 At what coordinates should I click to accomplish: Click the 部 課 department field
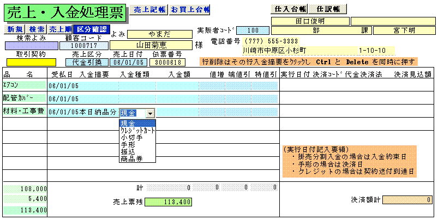(321, 30)
